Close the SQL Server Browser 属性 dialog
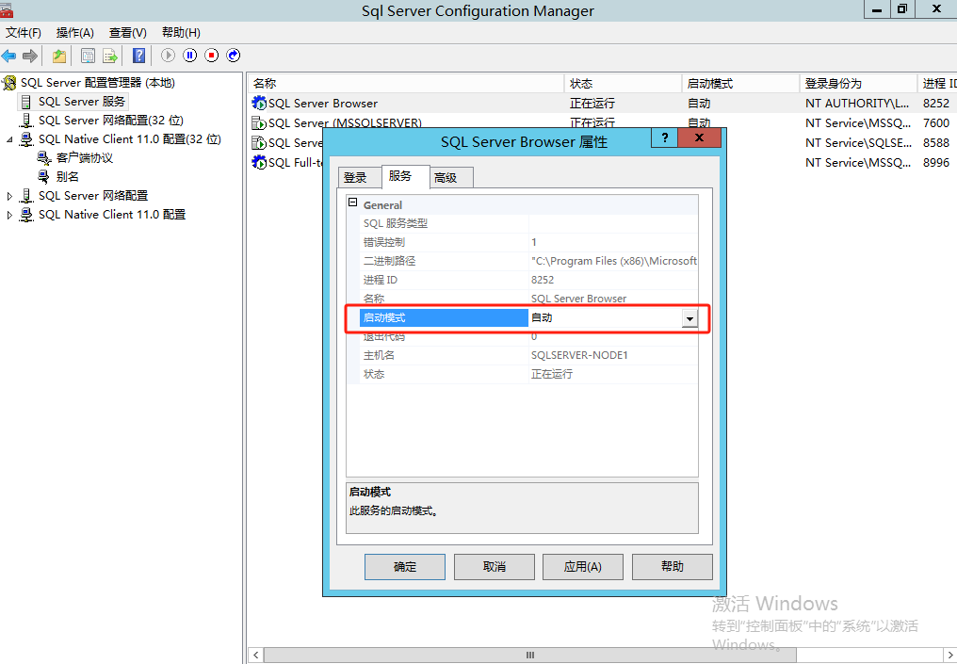The width and height of the screenshot is (957, 664). 700,138
